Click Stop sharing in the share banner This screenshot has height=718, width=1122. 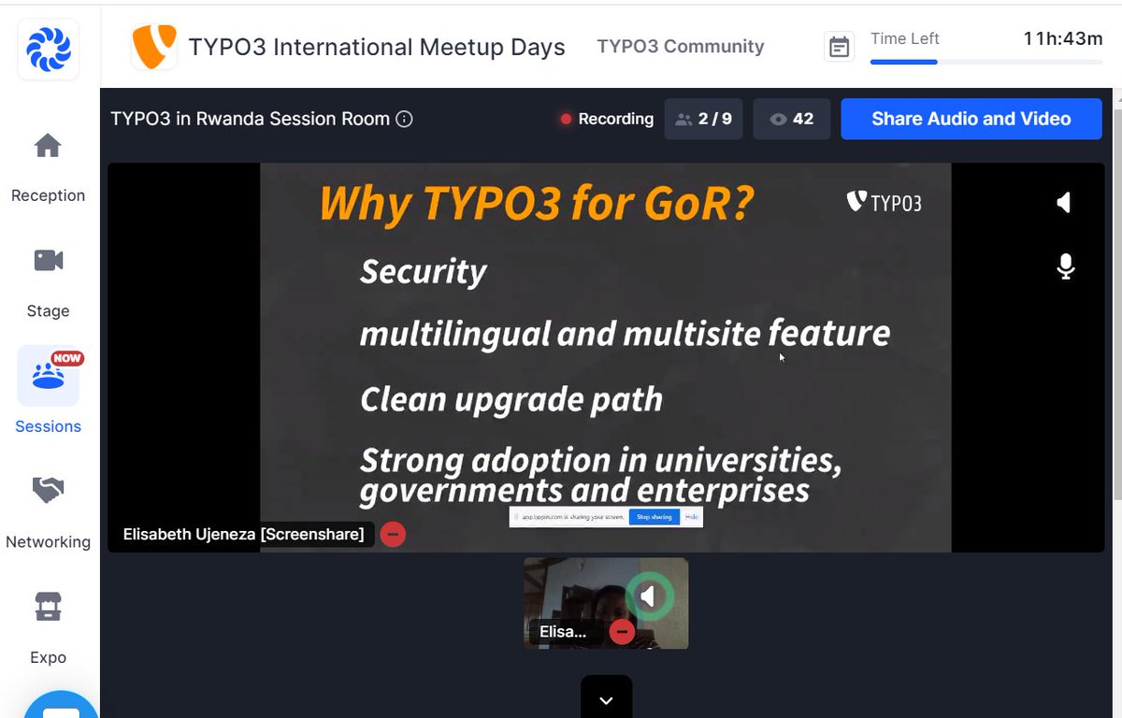(x=654, y=516)
